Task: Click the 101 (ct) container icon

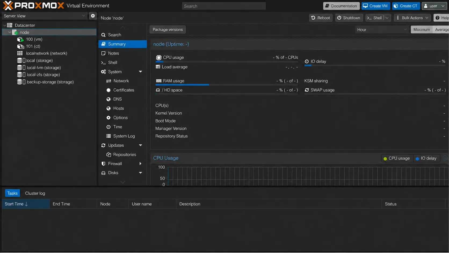Action: pyautogui.click(x=20, y=46)
